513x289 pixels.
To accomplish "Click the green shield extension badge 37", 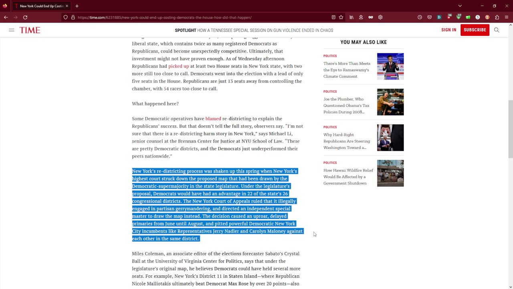I will click(458, 17).
